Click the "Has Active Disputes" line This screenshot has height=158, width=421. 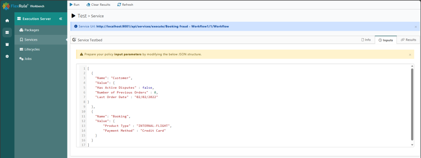coord(125,87)
